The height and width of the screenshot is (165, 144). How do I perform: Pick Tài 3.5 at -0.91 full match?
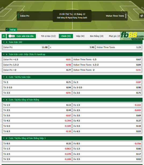tap(37, 93)
